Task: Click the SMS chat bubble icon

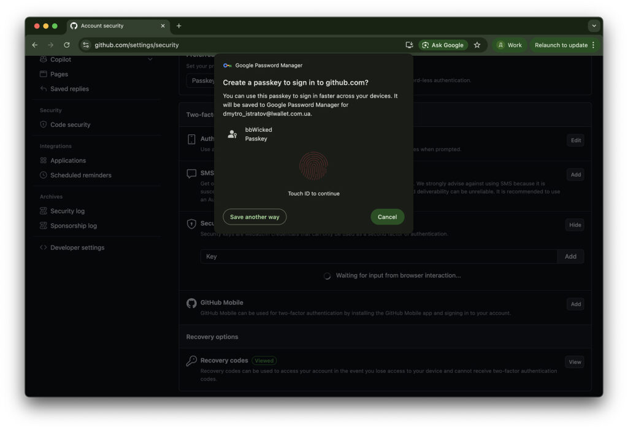Action: pos(191,174)
